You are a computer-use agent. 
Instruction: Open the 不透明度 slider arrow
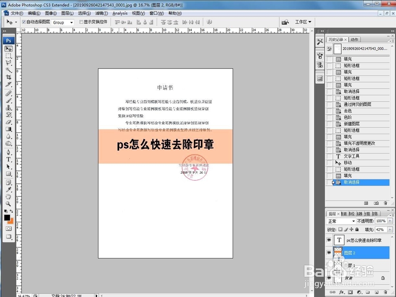tap(390, 221)
